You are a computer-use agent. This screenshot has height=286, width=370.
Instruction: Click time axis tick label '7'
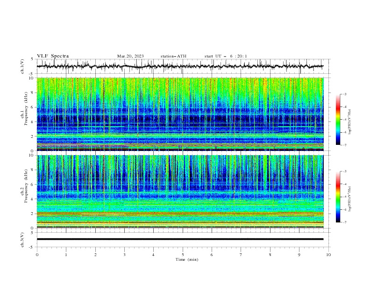pos(241,255)
